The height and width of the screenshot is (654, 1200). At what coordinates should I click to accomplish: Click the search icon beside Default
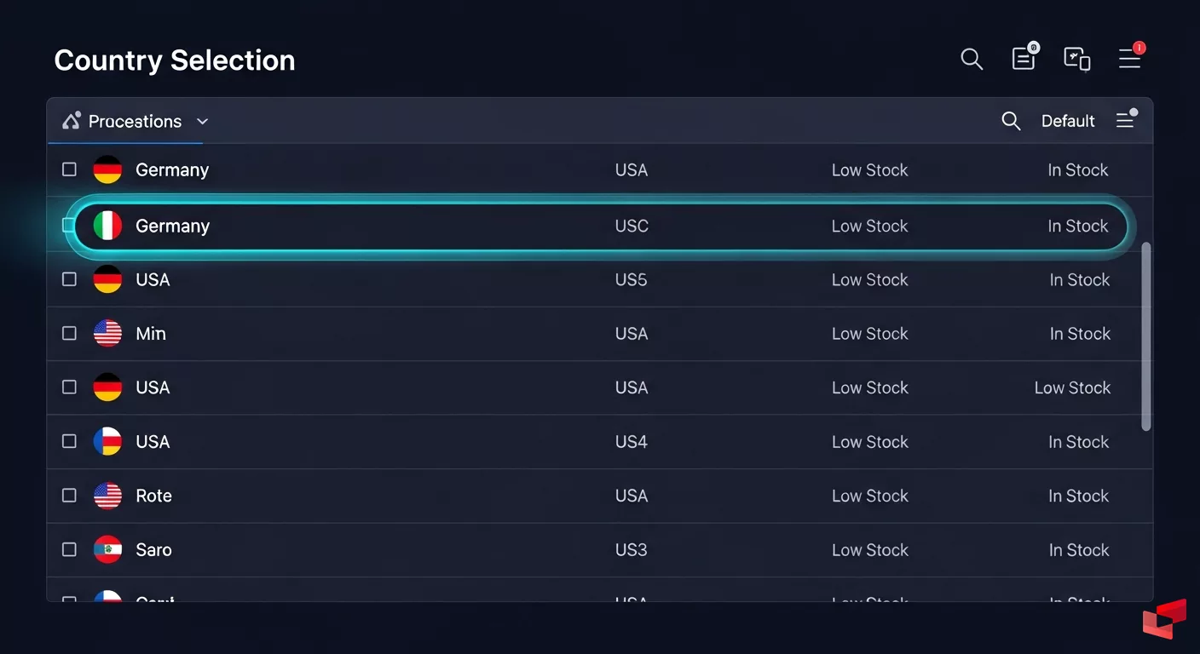1011,121
